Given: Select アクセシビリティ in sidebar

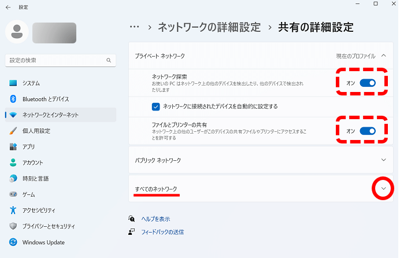Looking at the screenshot, I should click(39, 211).
